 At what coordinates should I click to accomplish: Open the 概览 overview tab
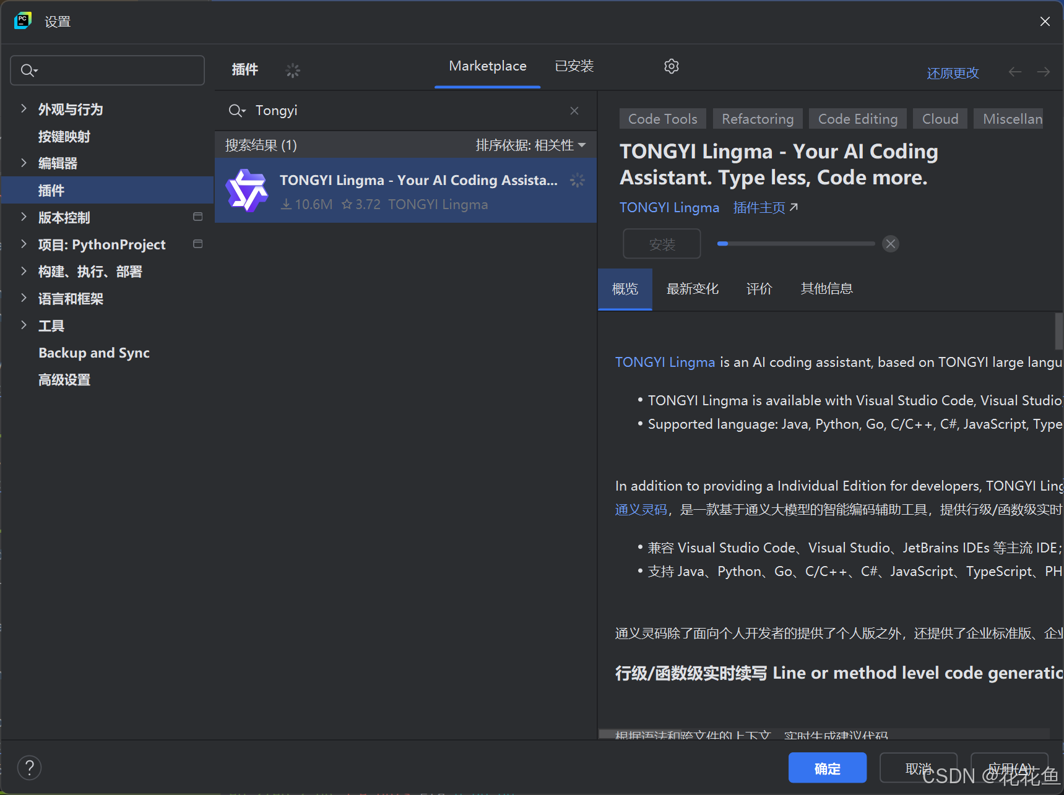pos(625,289)
